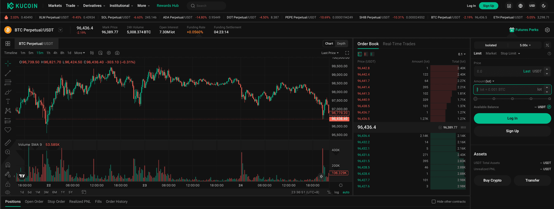Click the Transfer button
The image size is (554, 209).
(x=532, y=180)
